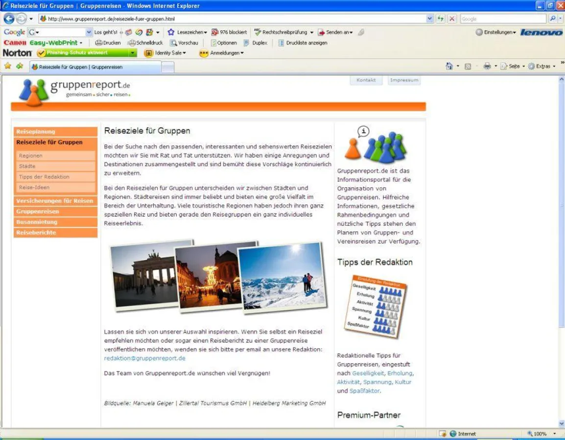565x440 pixels.
Task: Open the Identity Safe dropdown
Action: [x=165, y=53]
